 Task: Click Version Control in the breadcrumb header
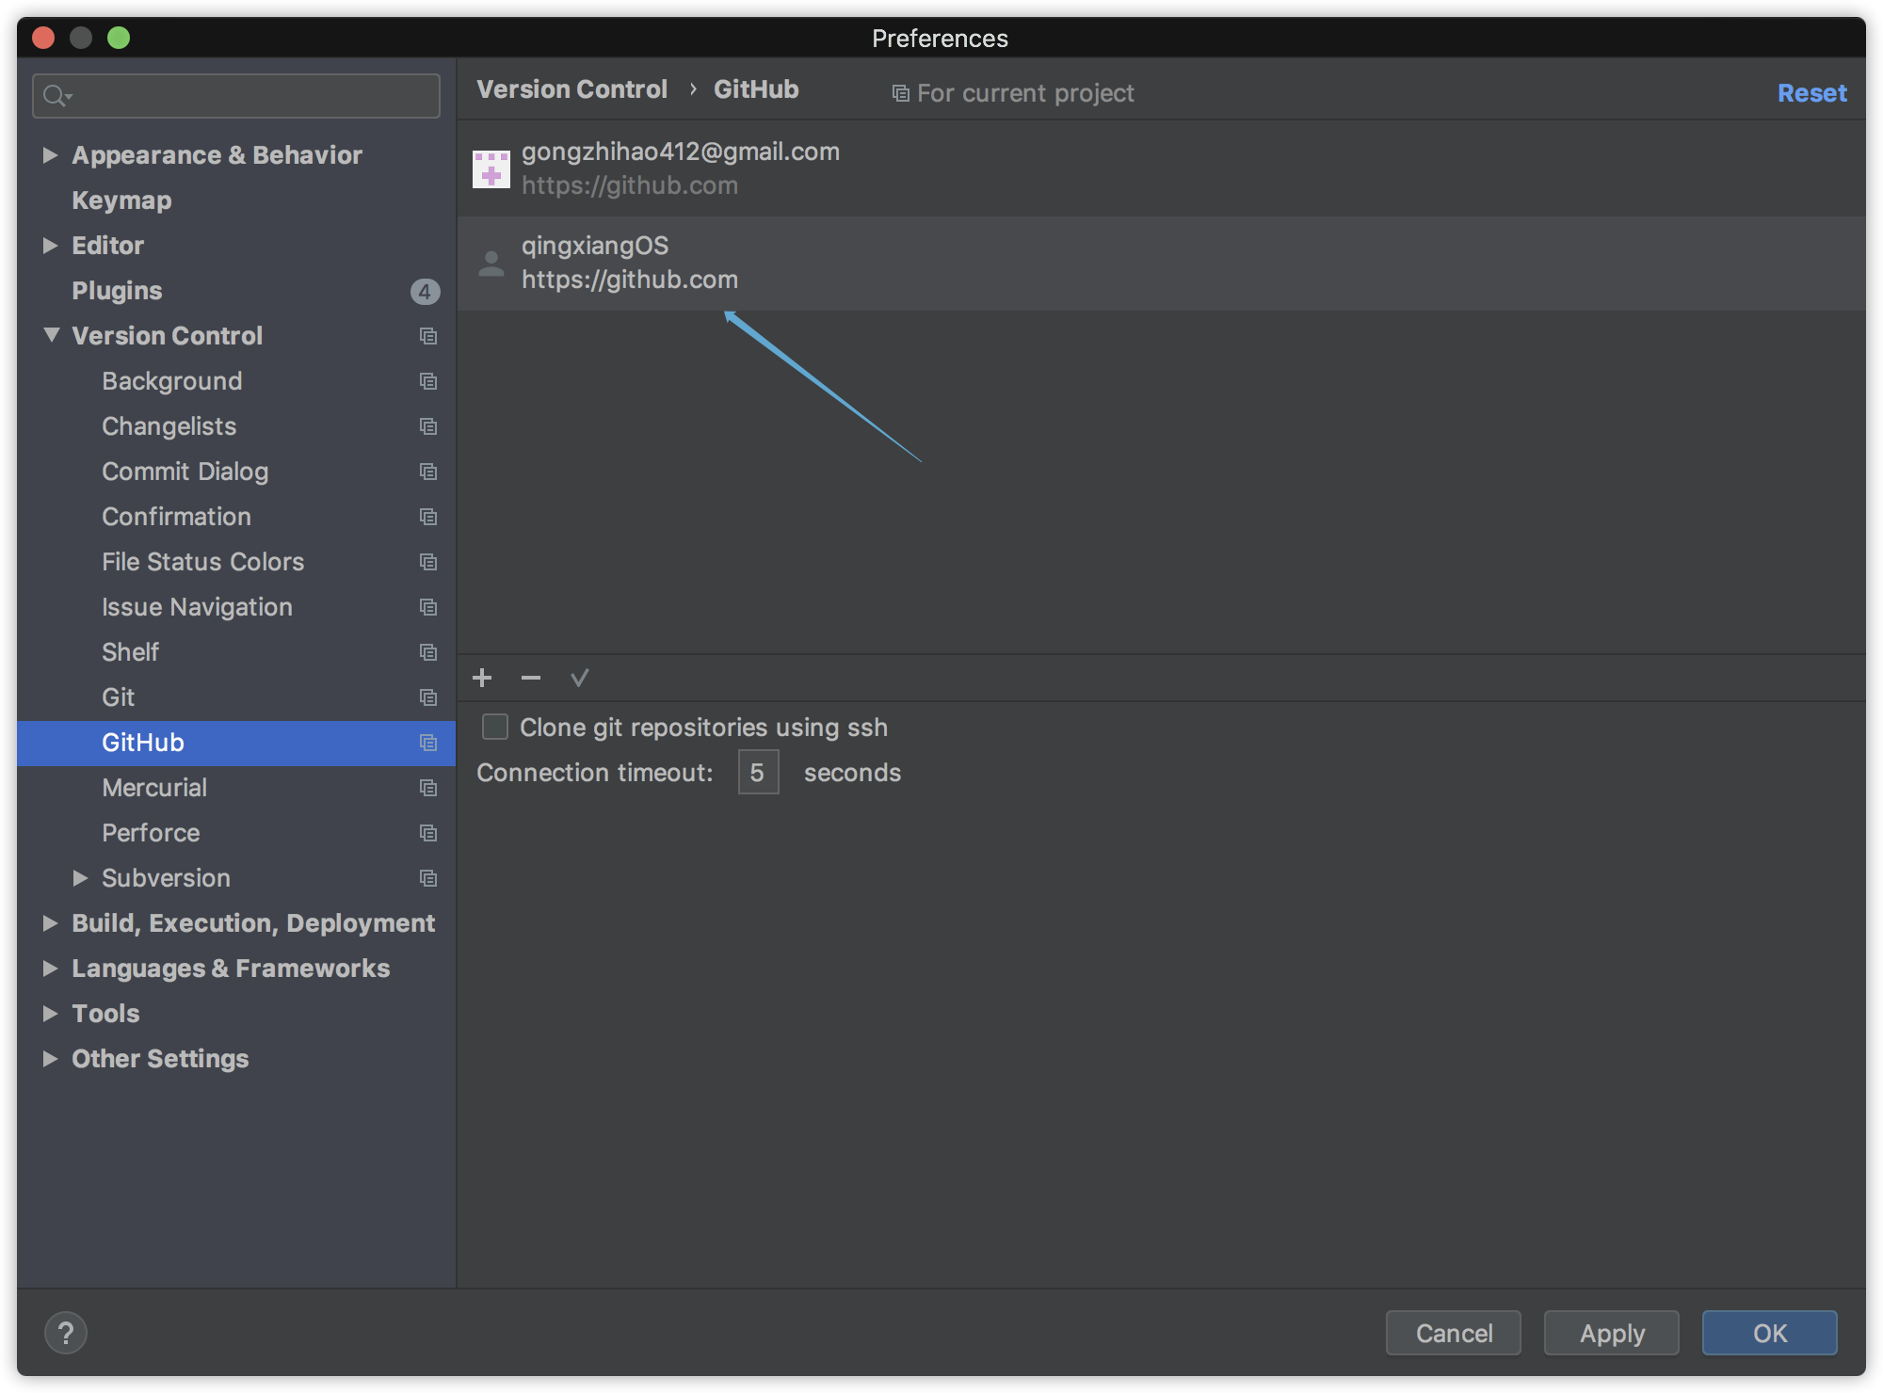(x=571, y=88)
